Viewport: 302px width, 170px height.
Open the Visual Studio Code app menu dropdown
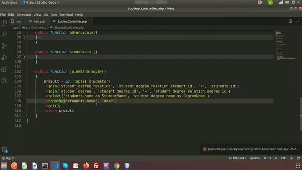point(41,2)
